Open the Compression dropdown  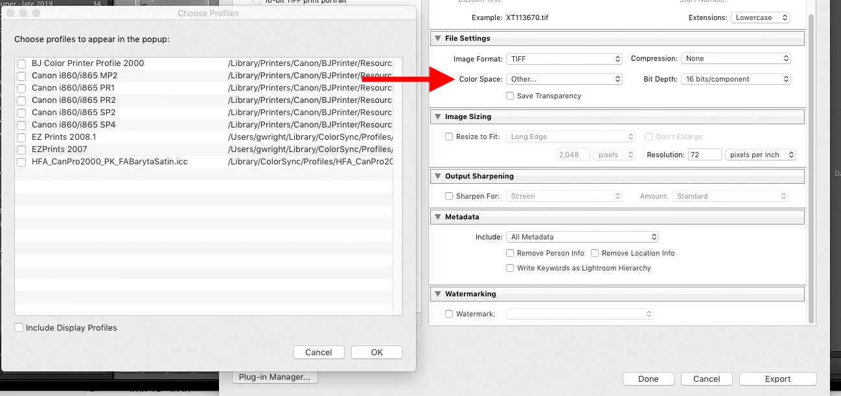(x=736, y=58)
